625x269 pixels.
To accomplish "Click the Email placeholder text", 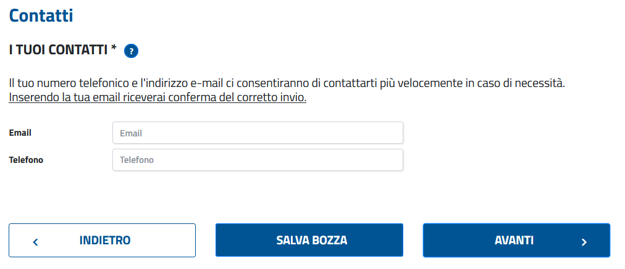I will [131, 133].
